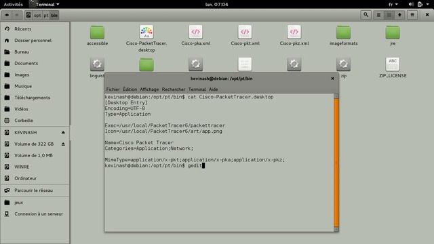The height and width of the screenshot is (244, 434).
Task: Select the blank white document icon in the second row
Action: (x=245, y=64)
